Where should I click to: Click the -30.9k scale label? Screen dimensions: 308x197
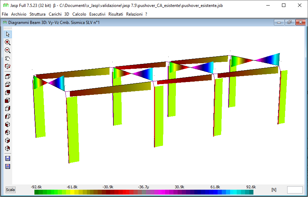pyautogui.click(x=108, y=187)
